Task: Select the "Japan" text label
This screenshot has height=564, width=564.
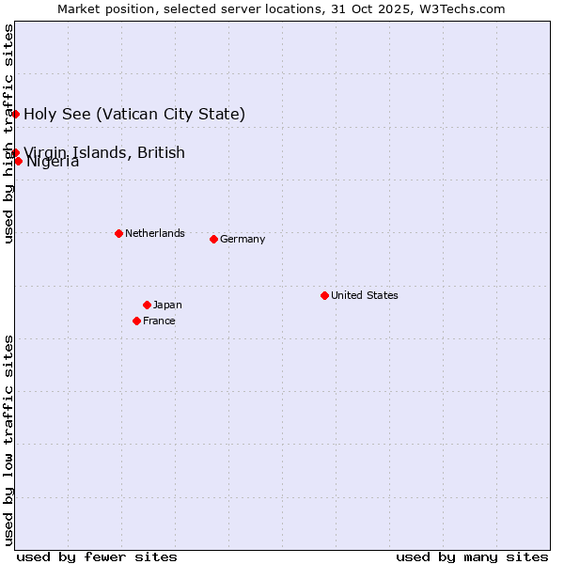Action: 167,305
